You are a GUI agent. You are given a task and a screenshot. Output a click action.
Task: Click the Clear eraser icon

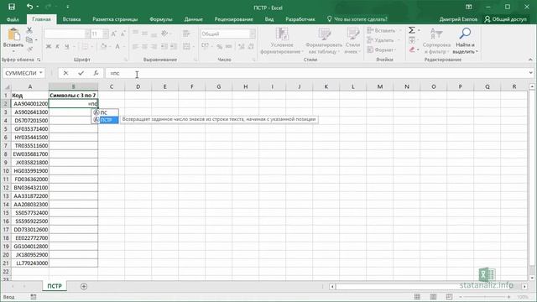(x=412, y=50)
